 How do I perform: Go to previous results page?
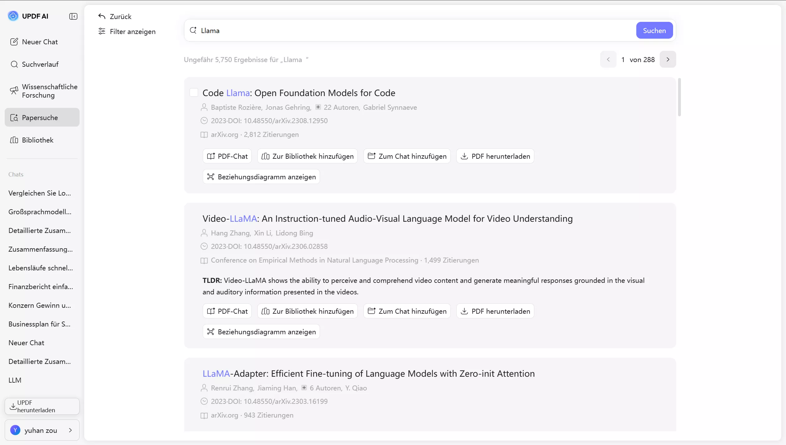click(x=608, y=59)
